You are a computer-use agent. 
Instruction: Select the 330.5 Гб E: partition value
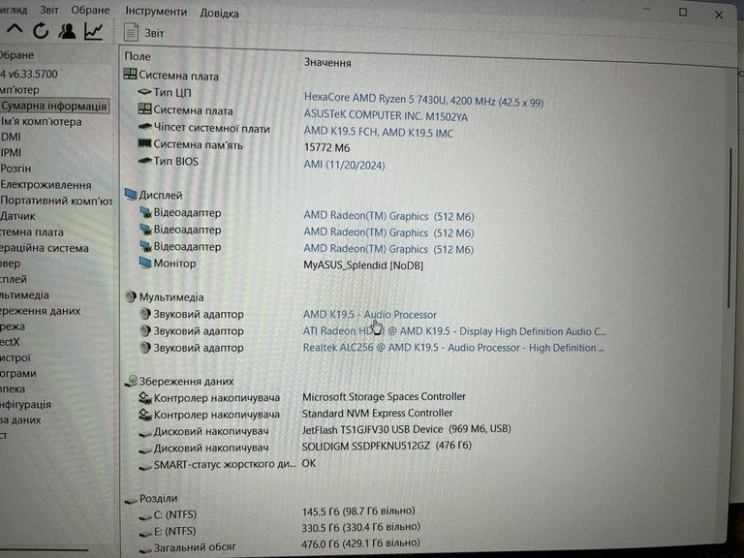tap(361, 527)
